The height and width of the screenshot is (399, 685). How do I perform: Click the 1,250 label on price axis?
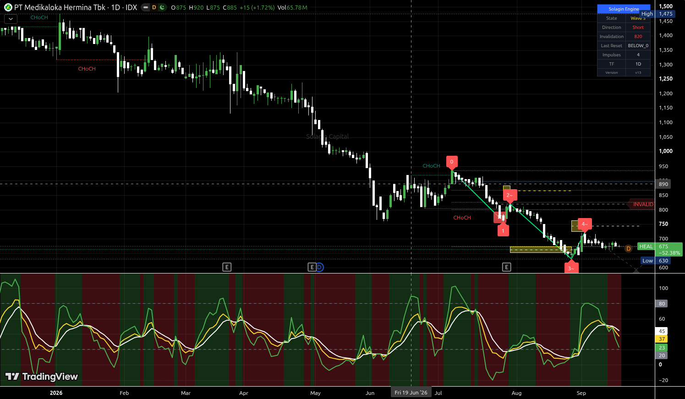pyautogui.click(x=666, y=79)
